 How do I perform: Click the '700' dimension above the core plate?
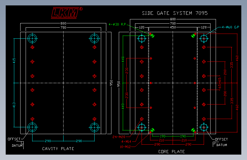pos(173,23)
